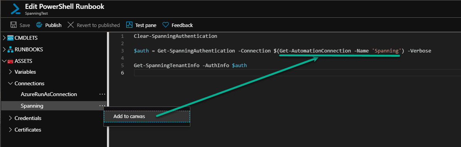Click Clear-SpanningAuthentication code on line 1
This screenshot has width=461, height=147.
click(x=175, y=36)
